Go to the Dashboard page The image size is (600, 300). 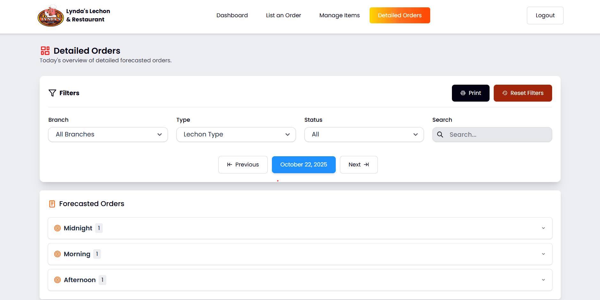point(232,15)
